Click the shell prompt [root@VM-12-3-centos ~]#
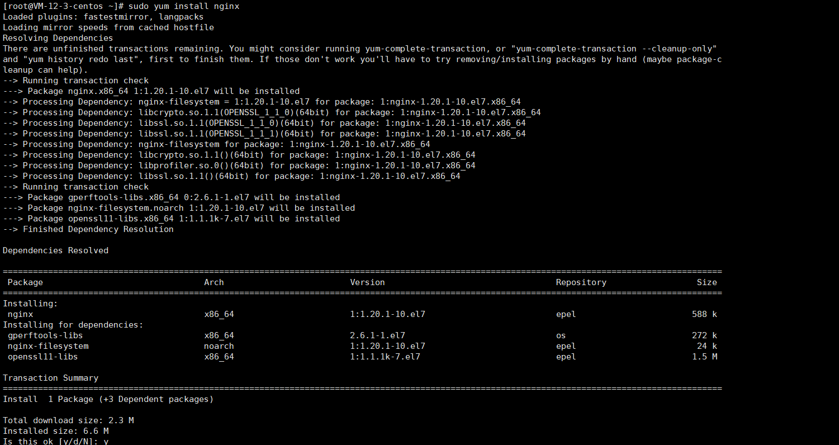 click(63, 6)
